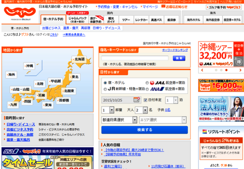Select 沖縄 on the map
This screenshot has height=169, width=244.
[29, 66]
